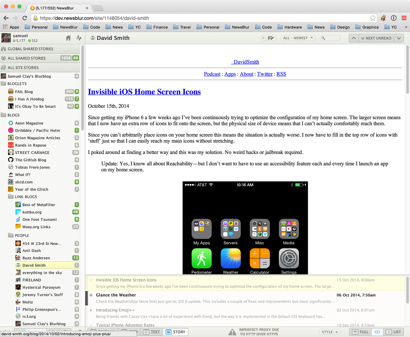Image resolution: width=410 pixels, height=337 pixels.
Task: Show more bookmarks with the overflow chevron
Action: pos(406,27)
